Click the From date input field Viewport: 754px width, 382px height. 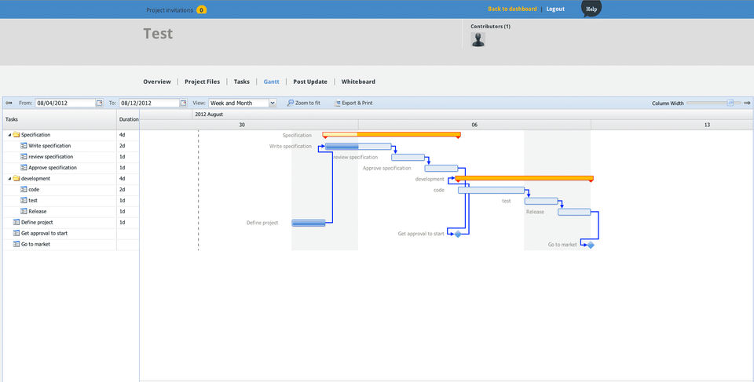(x=65, y=103)
